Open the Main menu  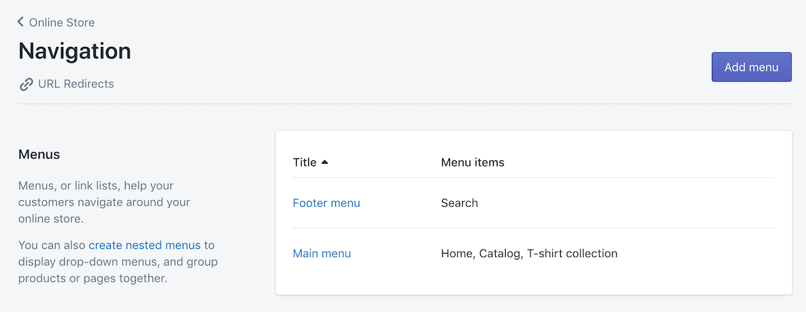(x=322, y=254)
